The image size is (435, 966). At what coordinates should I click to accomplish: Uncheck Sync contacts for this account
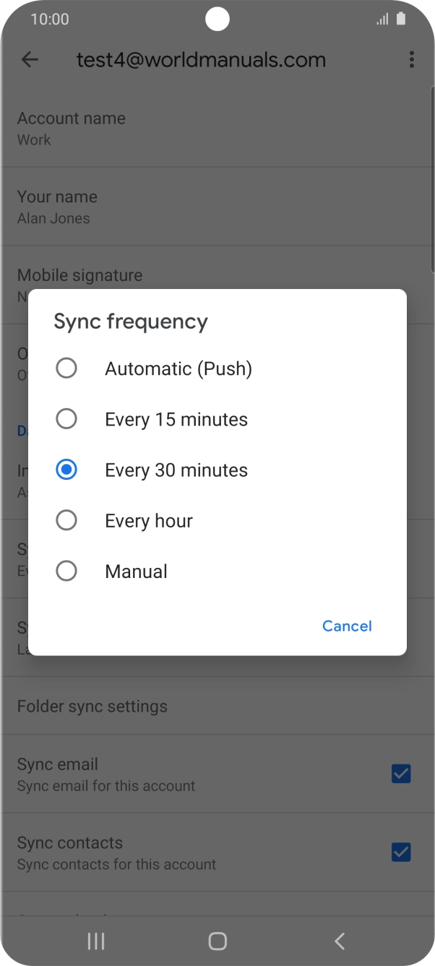(x=400, y=853)
